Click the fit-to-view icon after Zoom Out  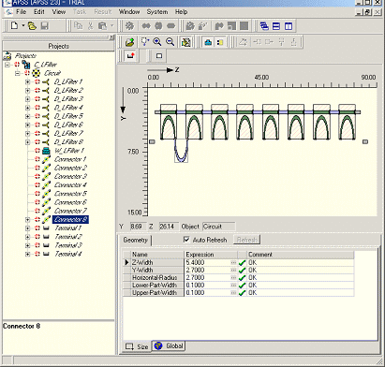(185, 42)
